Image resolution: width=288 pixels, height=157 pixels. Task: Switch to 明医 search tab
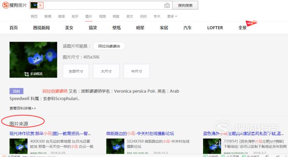[x=116, y=16]
